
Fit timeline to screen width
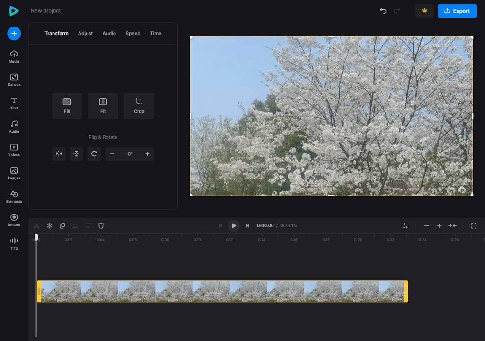tap(452, 226)
